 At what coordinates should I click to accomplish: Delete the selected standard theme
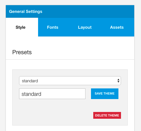click(107, 116)
